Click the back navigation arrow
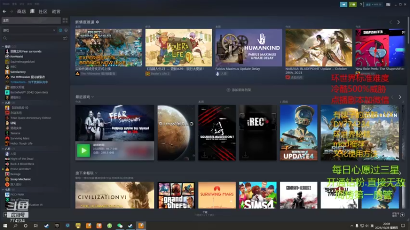Image resolution: width=410 pixels, height=230 pixels. [4, 11]
